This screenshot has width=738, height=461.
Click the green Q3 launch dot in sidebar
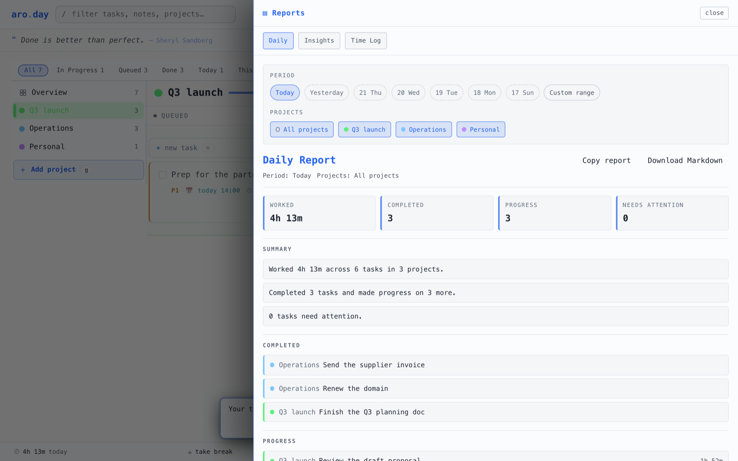(22, 110)
